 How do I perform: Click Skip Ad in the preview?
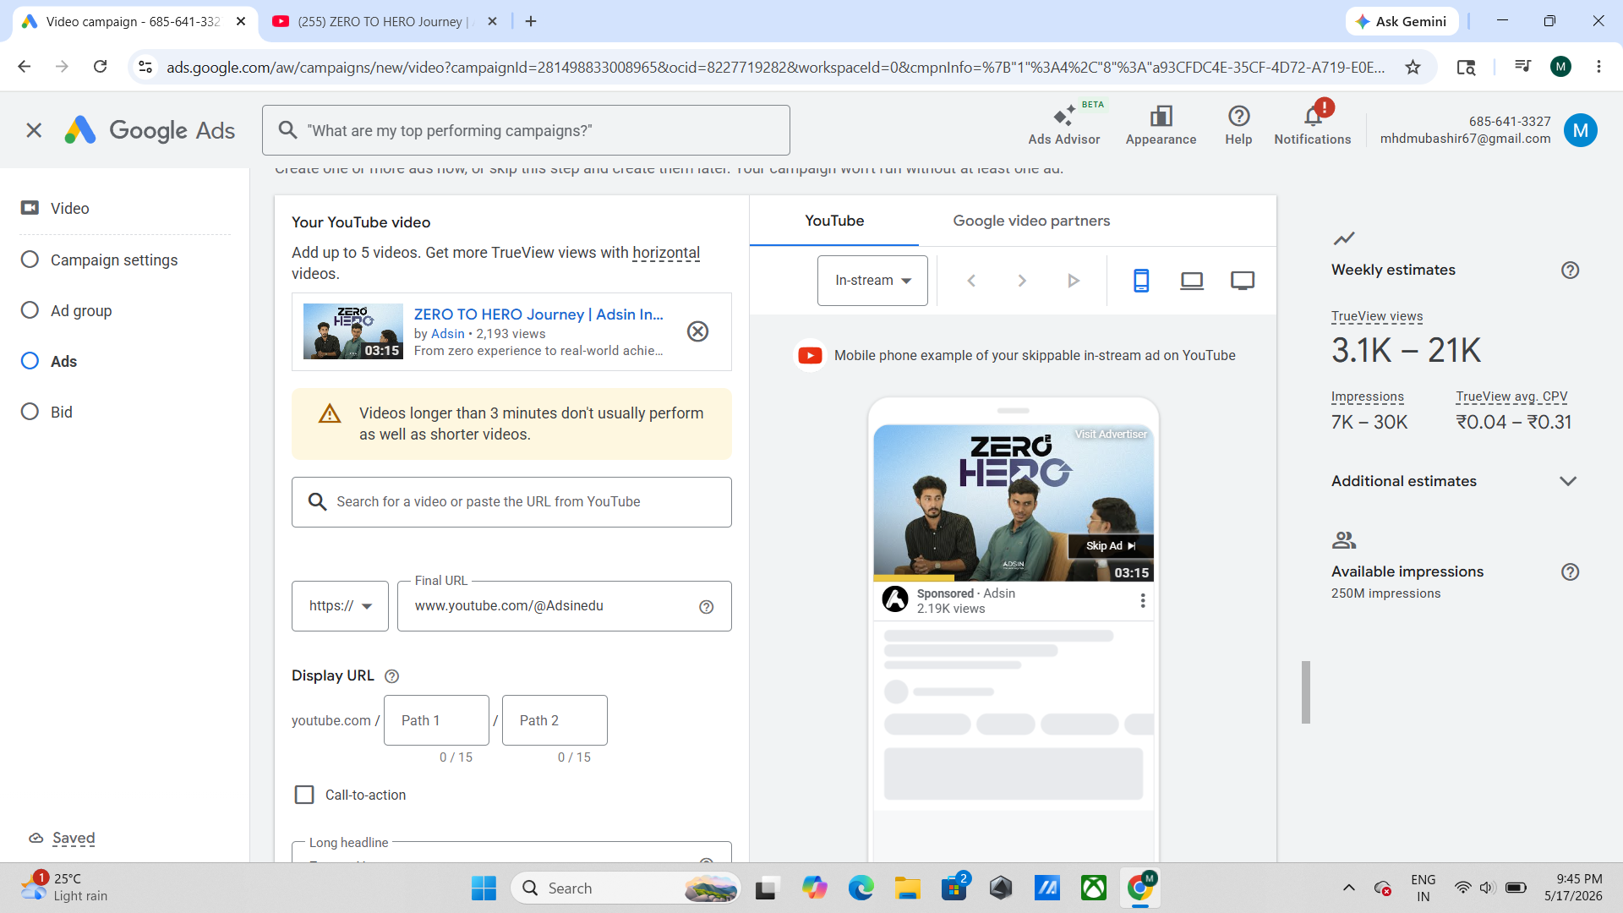[x=1111, y=546]
